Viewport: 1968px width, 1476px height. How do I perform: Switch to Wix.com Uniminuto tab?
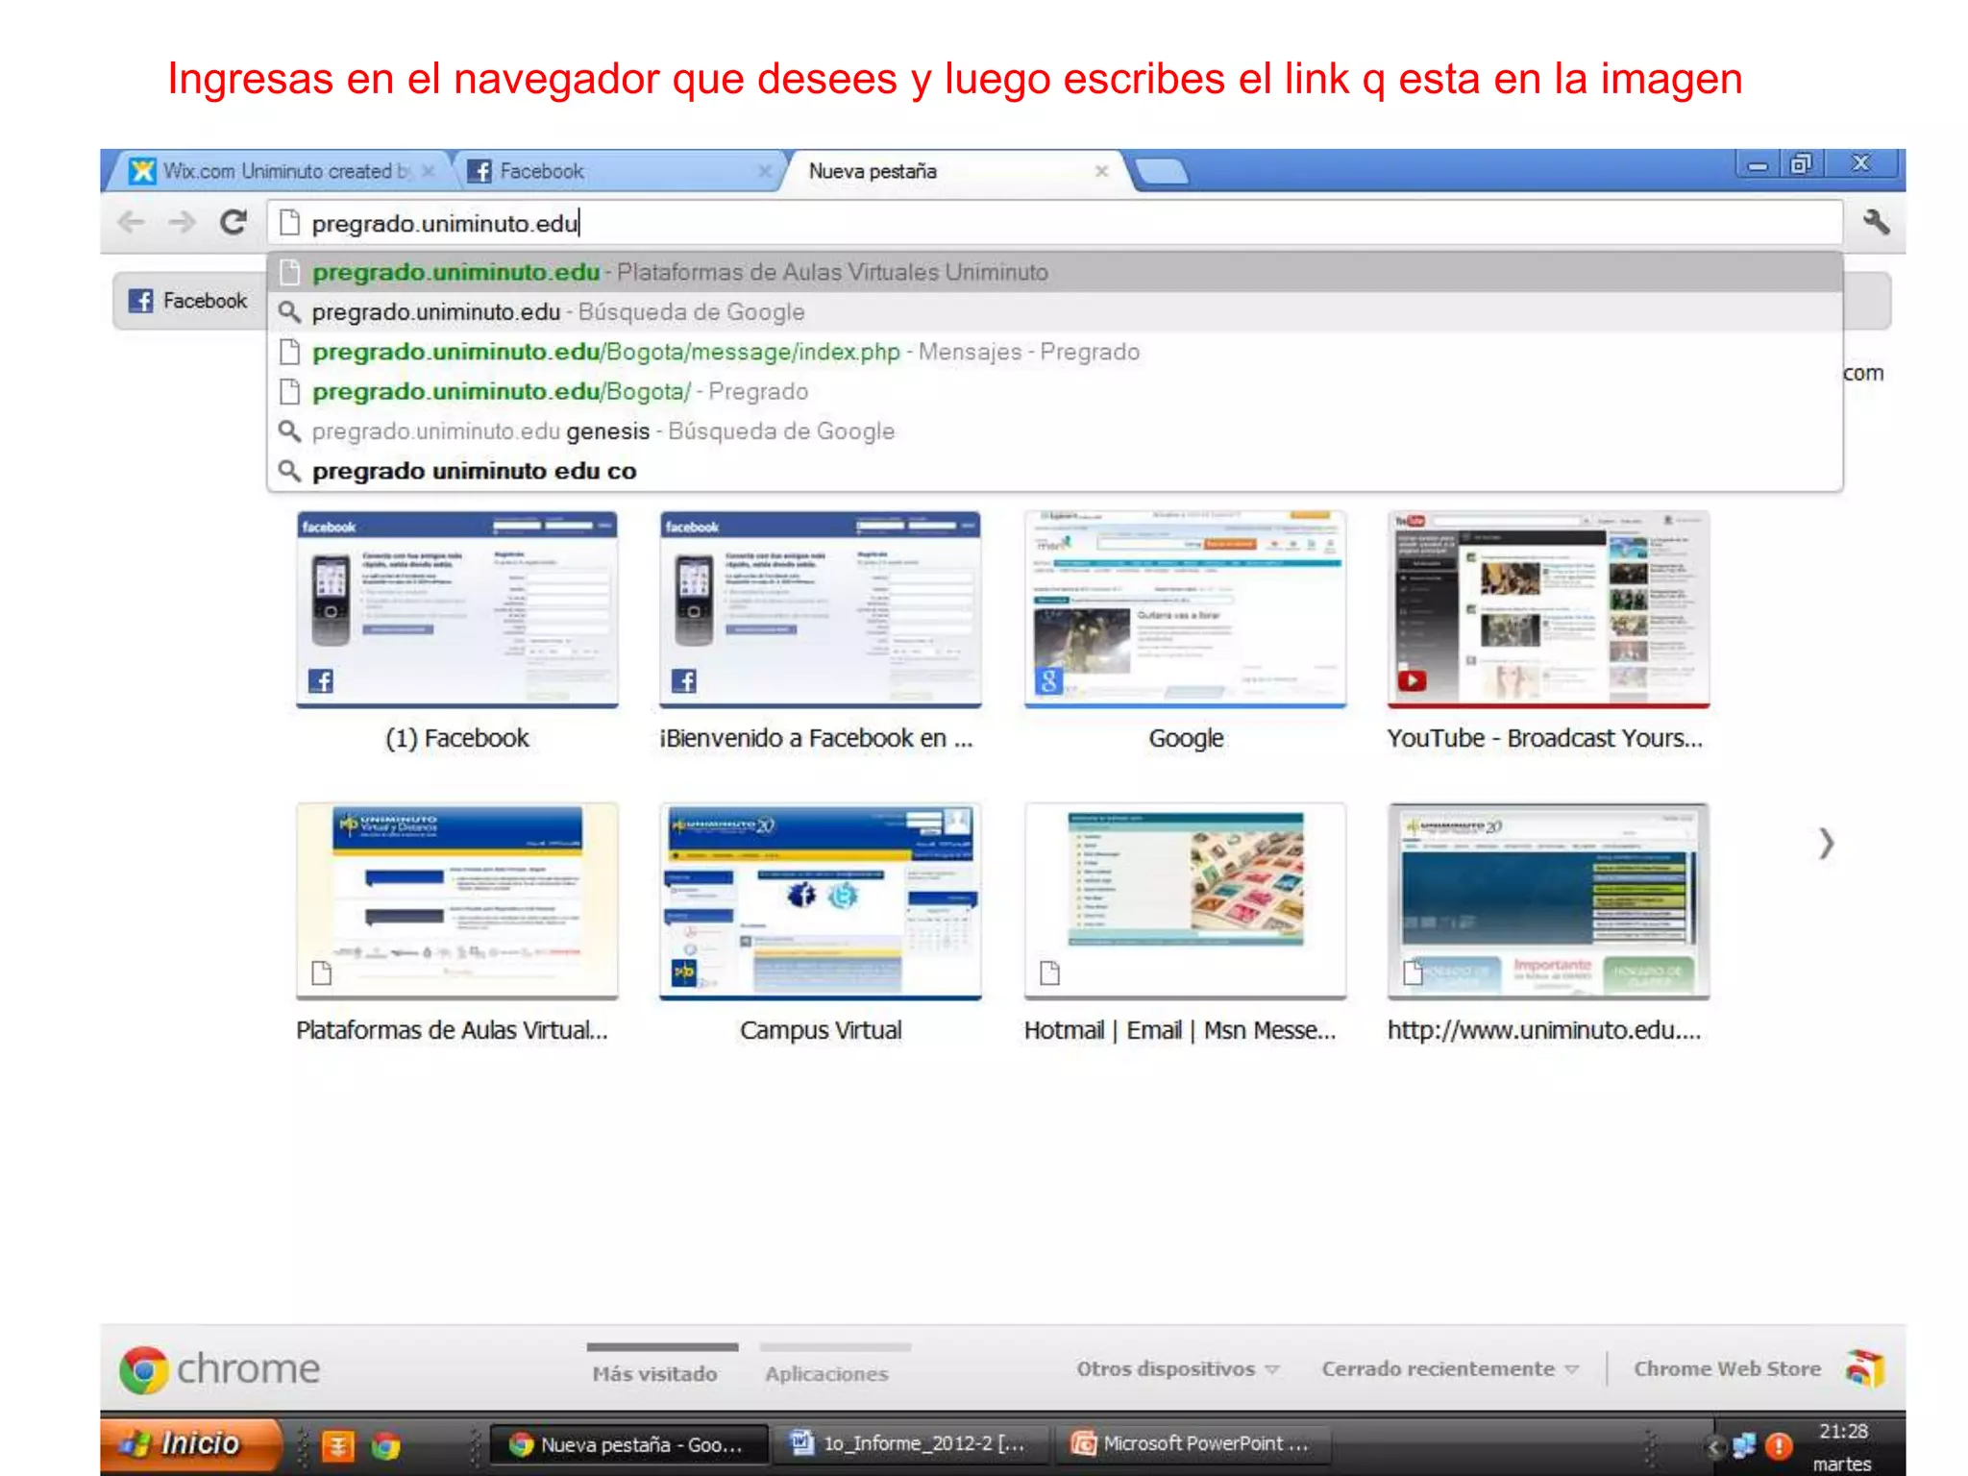(279, 171)
